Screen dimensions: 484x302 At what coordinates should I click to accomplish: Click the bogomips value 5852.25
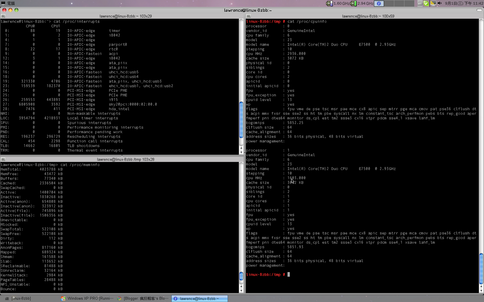click(295, 123)
